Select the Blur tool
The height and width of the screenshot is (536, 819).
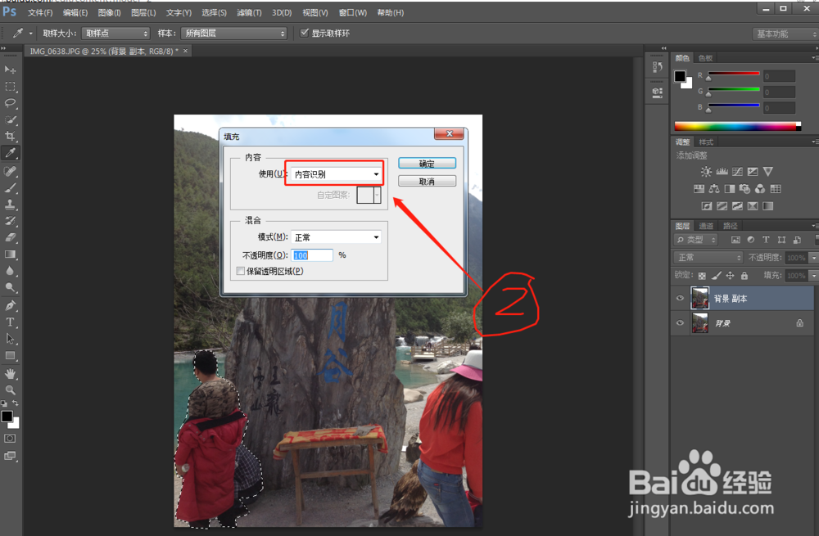10,271
